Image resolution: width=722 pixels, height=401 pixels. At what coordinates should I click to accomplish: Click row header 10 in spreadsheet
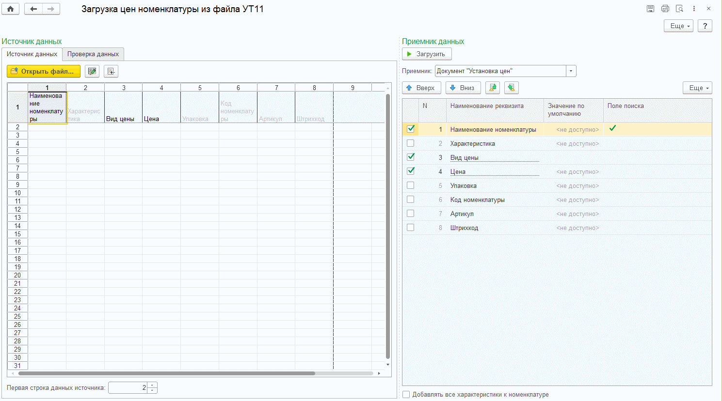17,193
